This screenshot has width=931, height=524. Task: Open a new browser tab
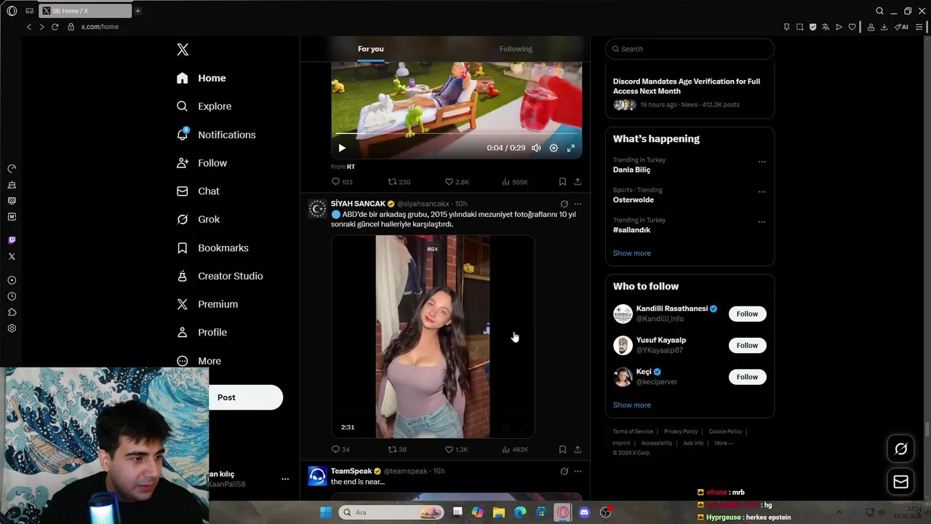(137, 11)
